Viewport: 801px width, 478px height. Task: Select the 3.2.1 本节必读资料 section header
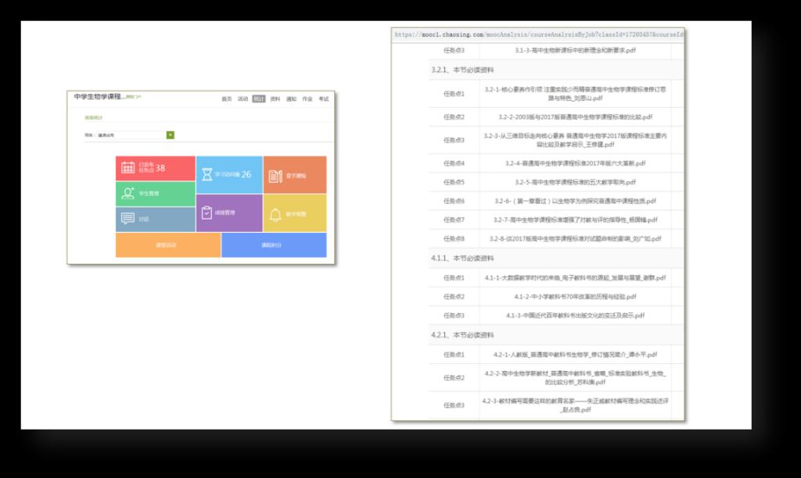[463, 70]
